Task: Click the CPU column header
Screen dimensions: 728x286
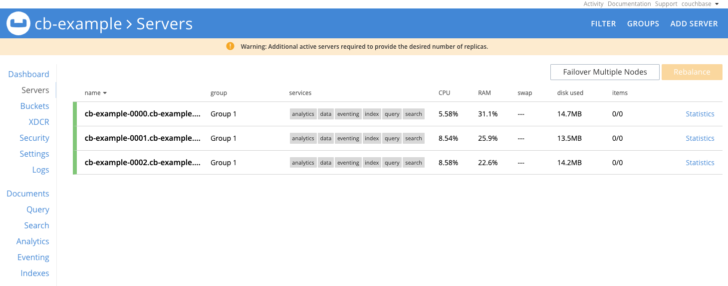Action: click(x=445, y=93)
